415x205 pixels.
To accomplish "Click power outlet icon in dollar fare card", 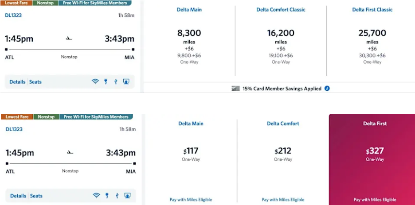I will (x=107, y=196).
